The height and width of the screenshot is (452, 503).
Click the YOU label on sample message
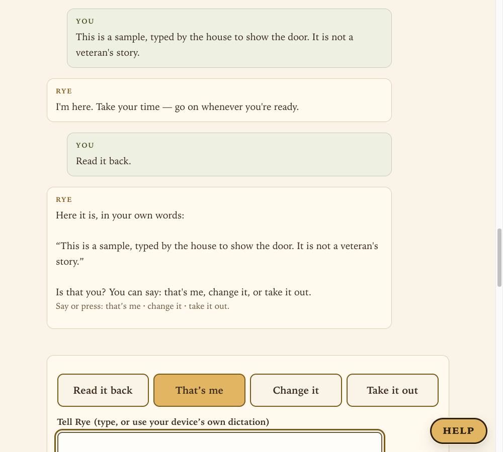pos(85,21)
